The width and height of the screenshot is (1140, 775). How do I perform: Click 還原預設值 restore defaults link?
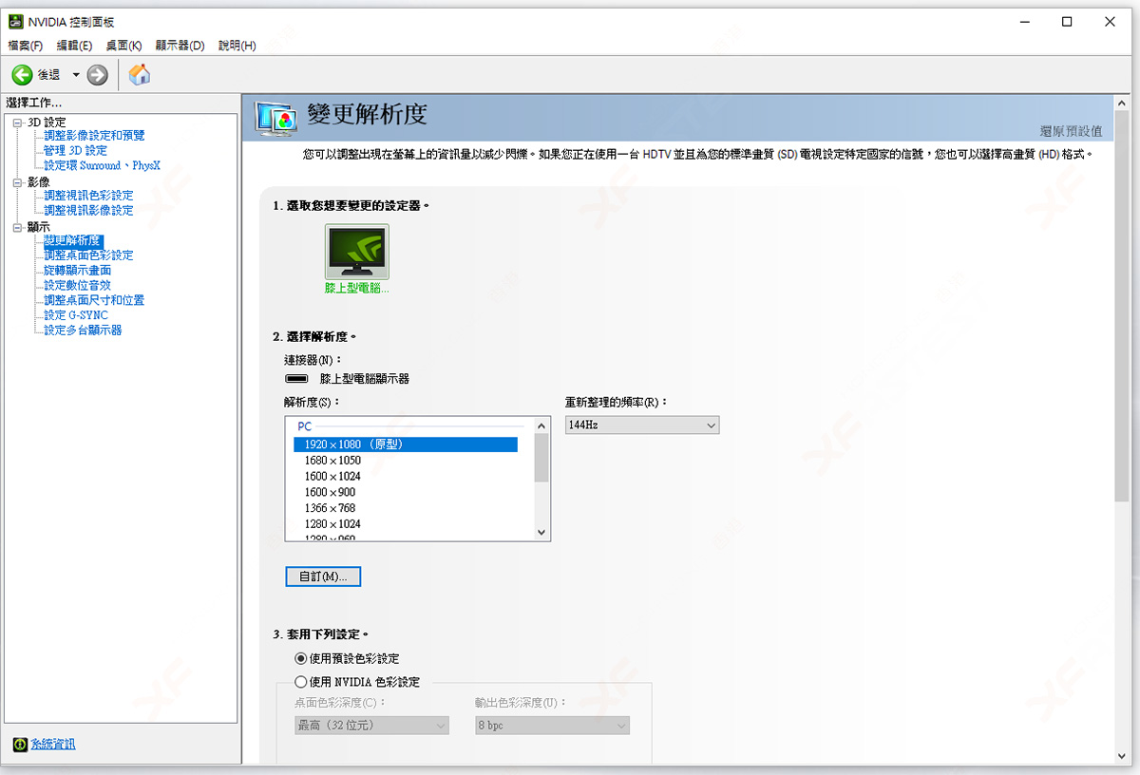[1071, 131]
